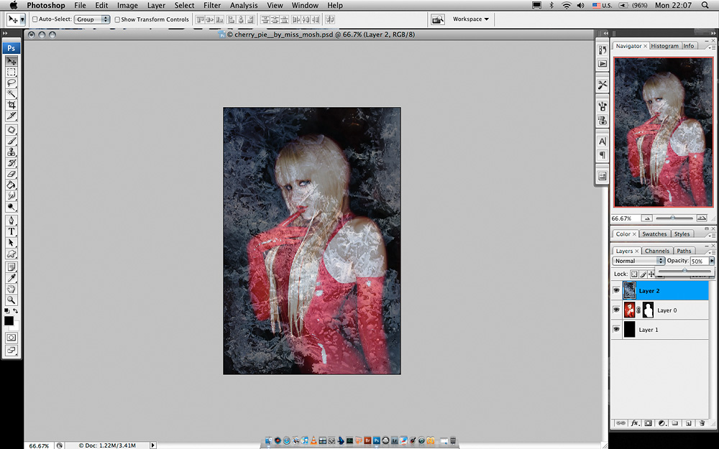Select the Zoom tool

[12, 300]
